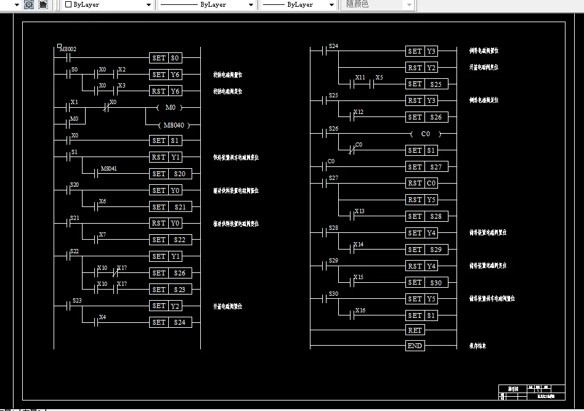
Task: Select the RST Y2 instruction box
Action: [421, 67]
